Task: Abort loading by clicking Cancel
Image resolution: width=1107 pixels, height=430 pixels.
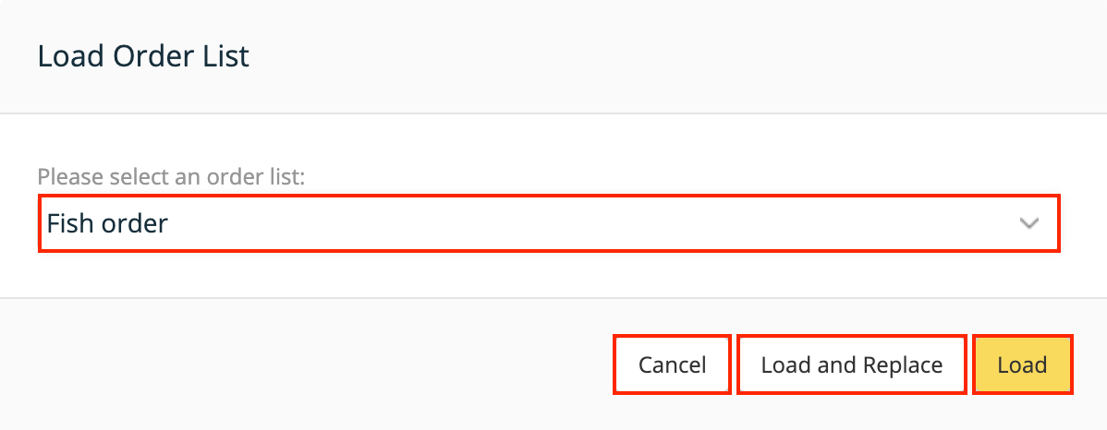Action: coord(672,364)
